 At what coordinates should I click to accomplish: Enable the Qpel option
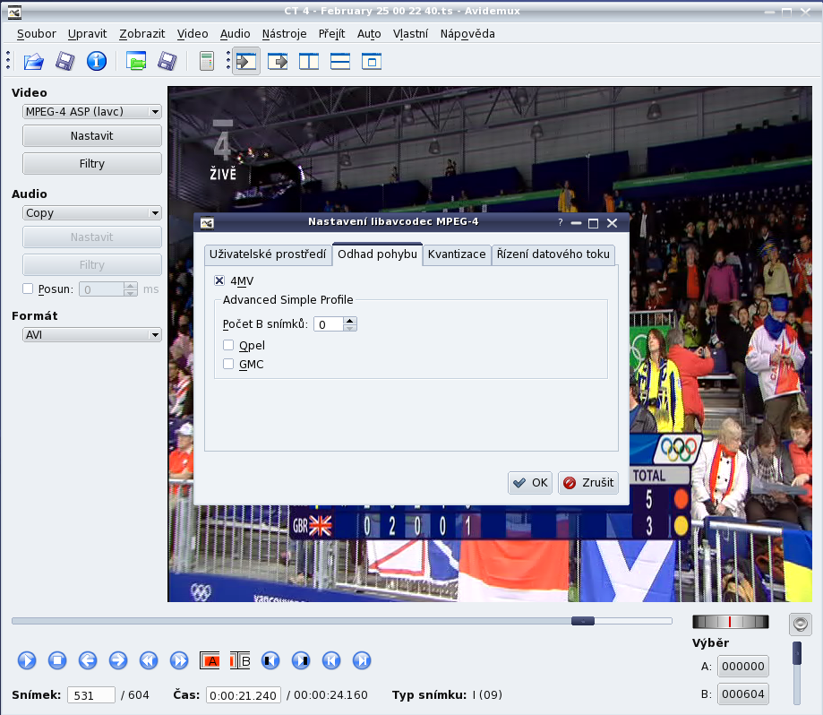point(228,345)
